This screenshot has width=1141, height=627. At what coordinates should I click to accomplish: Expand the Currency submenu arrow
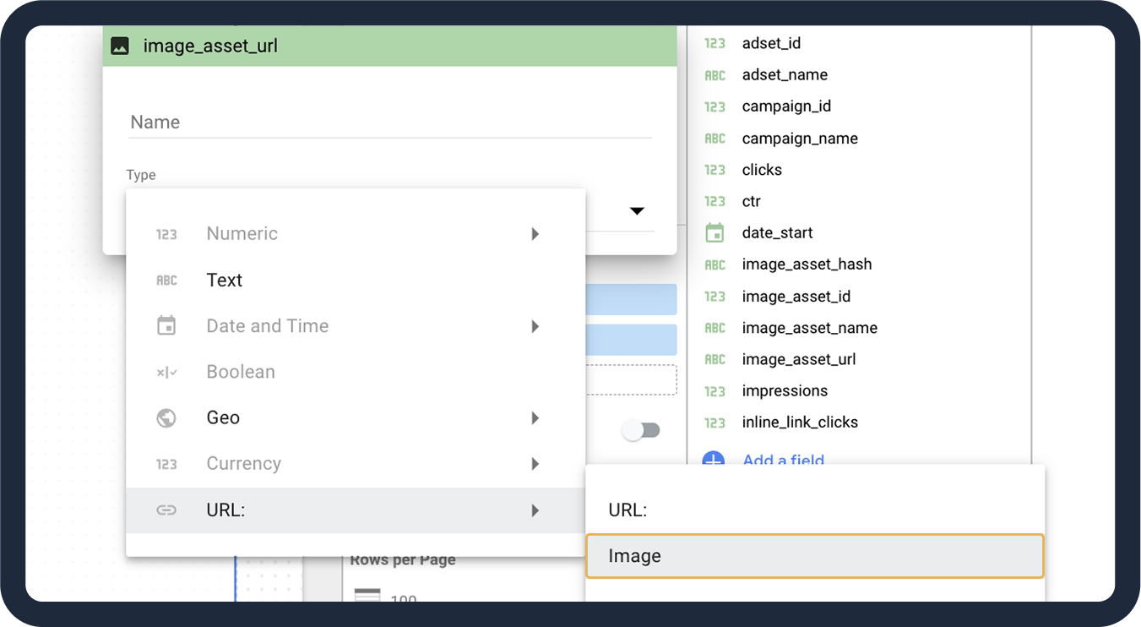tap(535, 464)
